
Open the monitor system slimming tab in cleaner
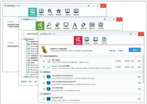point(66,26)
